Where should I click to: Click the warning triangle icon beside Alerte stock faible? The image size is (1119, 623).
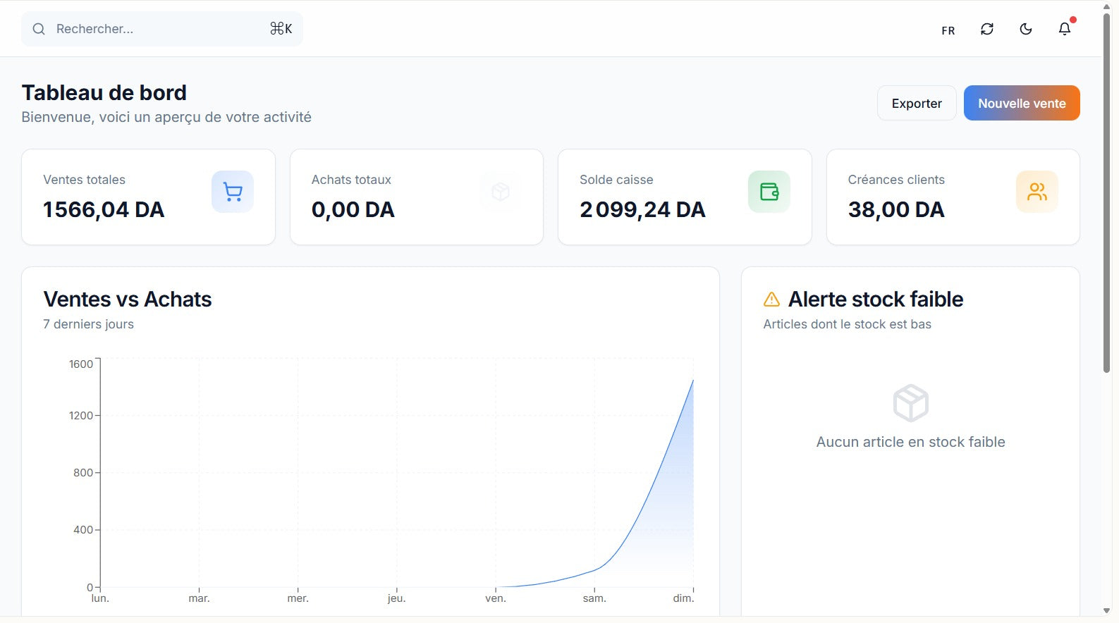tap(771, 300)
